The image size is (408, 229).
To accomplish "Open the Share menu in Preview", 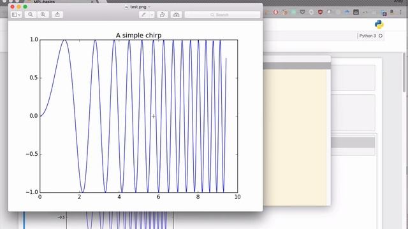I will (57, 15).
